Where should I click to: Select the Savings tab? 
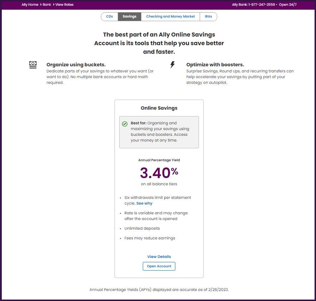coord(129,16)
